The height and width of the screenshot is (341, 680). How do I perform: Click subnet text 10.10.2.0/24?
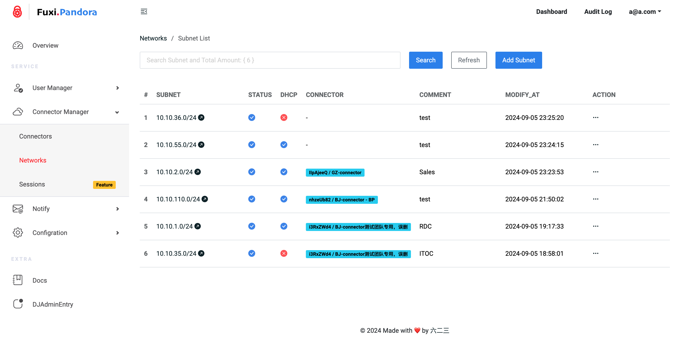click(x=174, y=172)
